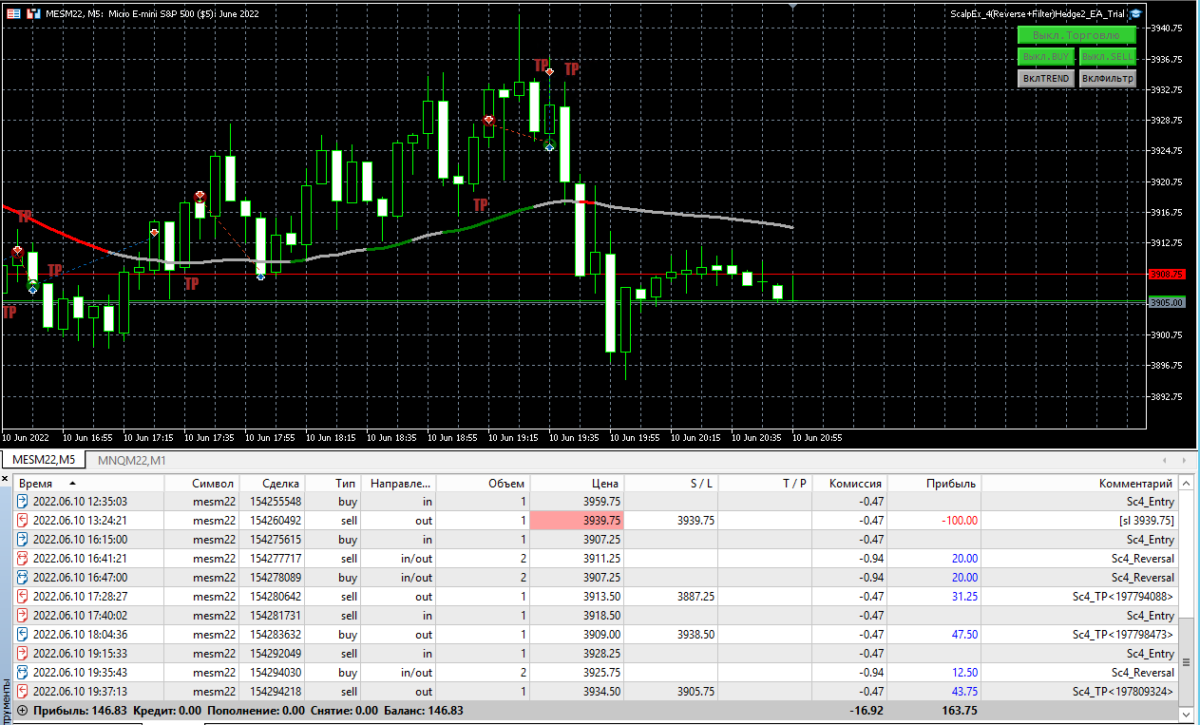
Task: Click the deal icon for 2022.06.10 18:04:36
Action: point(23,635)
